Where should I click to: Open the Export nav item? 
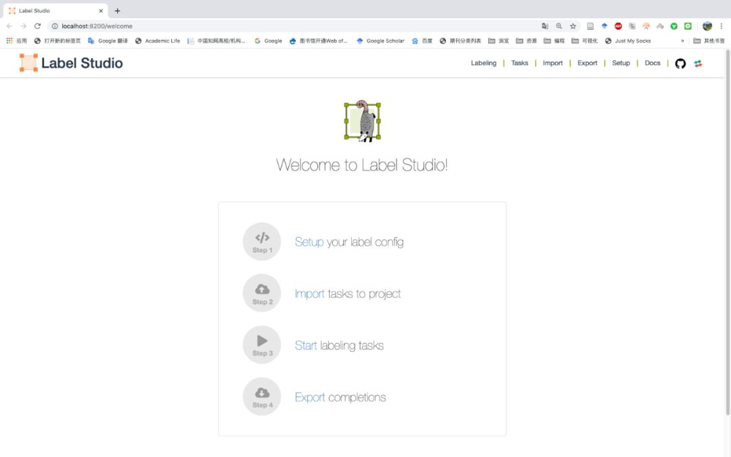coord(587,63)
